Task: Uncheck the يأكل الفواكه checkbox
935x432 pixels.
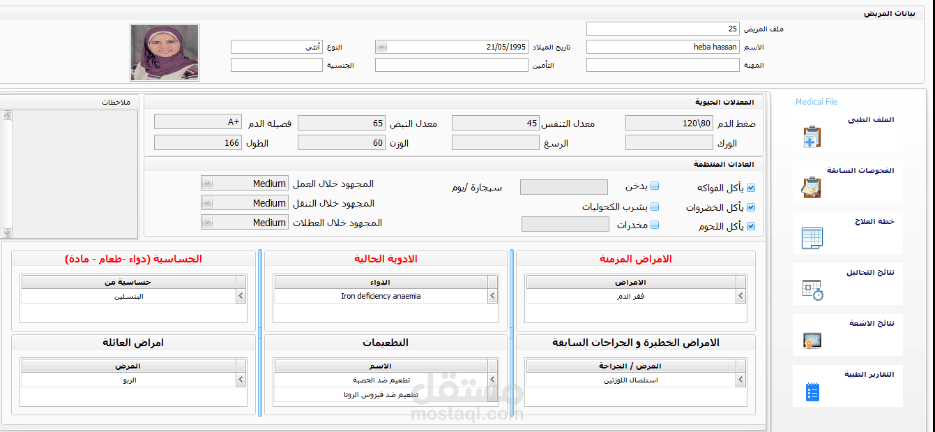Action: click(750, 187)
